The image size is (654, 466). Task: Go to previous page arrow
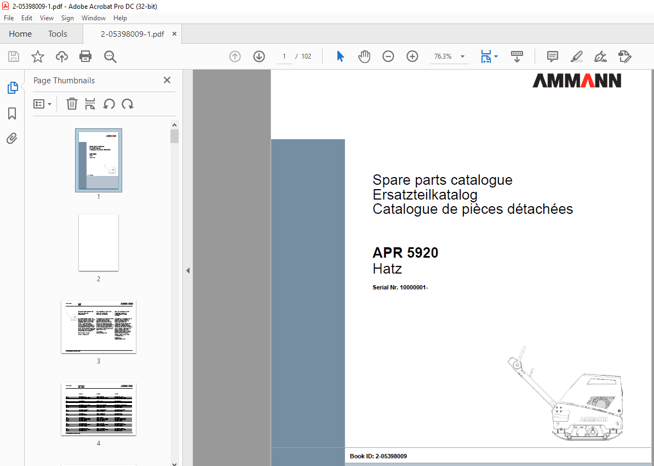[x=235, y=56]
